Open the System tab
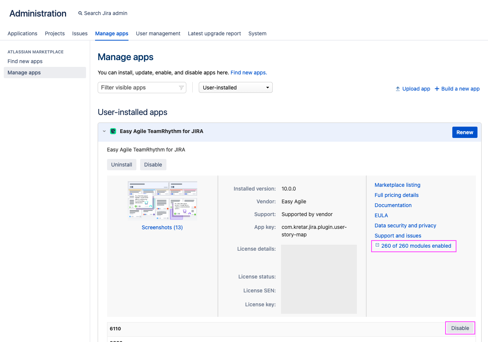 pos(257,33)
